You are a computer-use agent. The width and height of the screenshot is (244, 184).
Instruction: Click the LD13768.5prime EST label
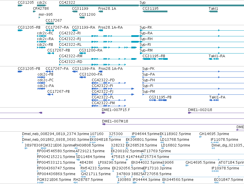tap(175, 140)
